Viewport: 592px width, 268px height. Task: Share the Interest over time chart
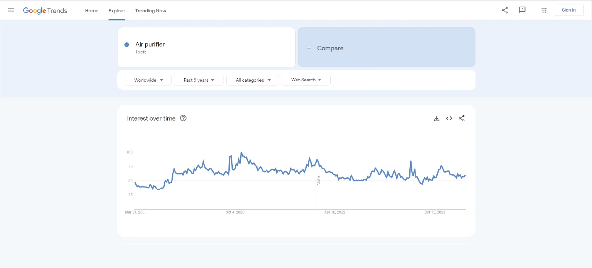[461, 119]
